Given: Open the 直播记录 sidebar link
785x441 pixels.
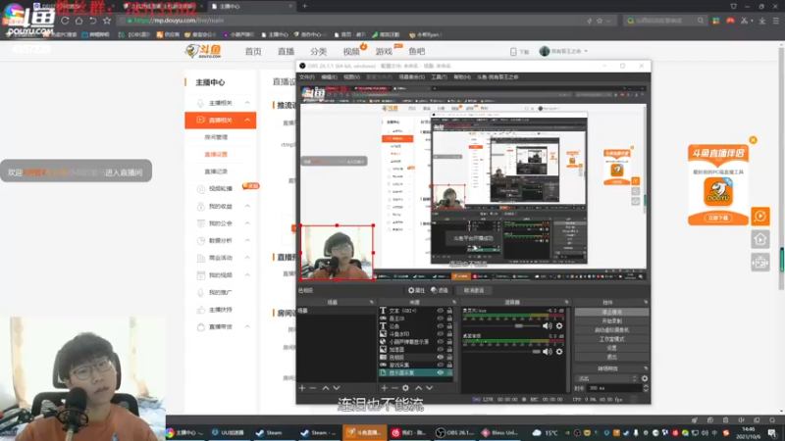Looking at the screenshot, I should pyautogui.click(x=216, y=171).
